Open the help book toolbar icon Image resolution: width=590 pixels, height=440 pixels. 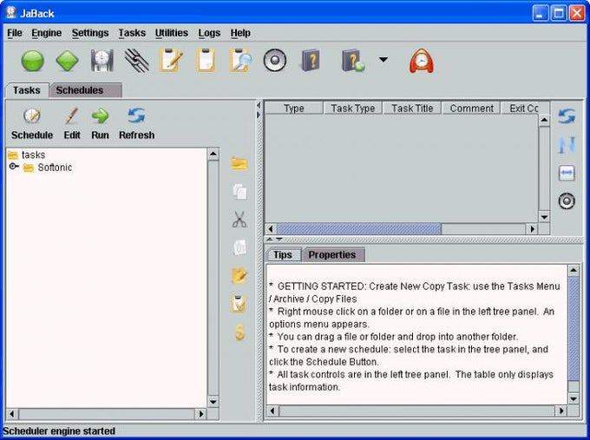click(311, 60)
